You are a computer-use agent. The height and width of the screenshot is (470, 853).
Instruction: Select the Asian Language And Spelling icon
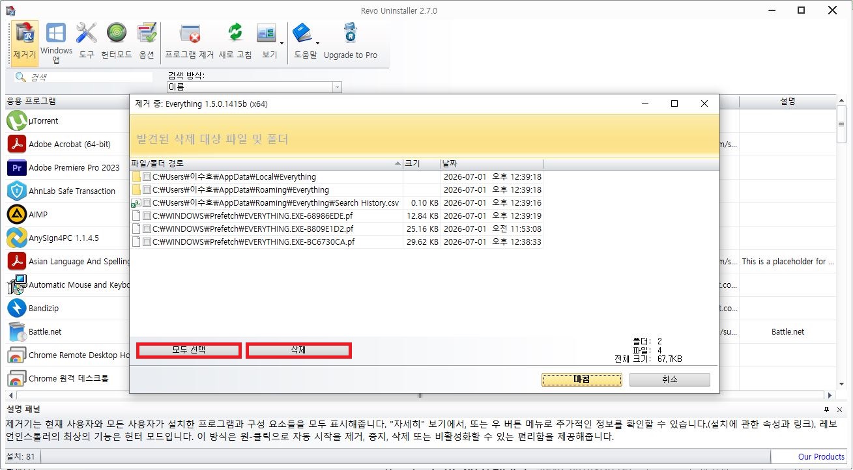click(17, 262)
